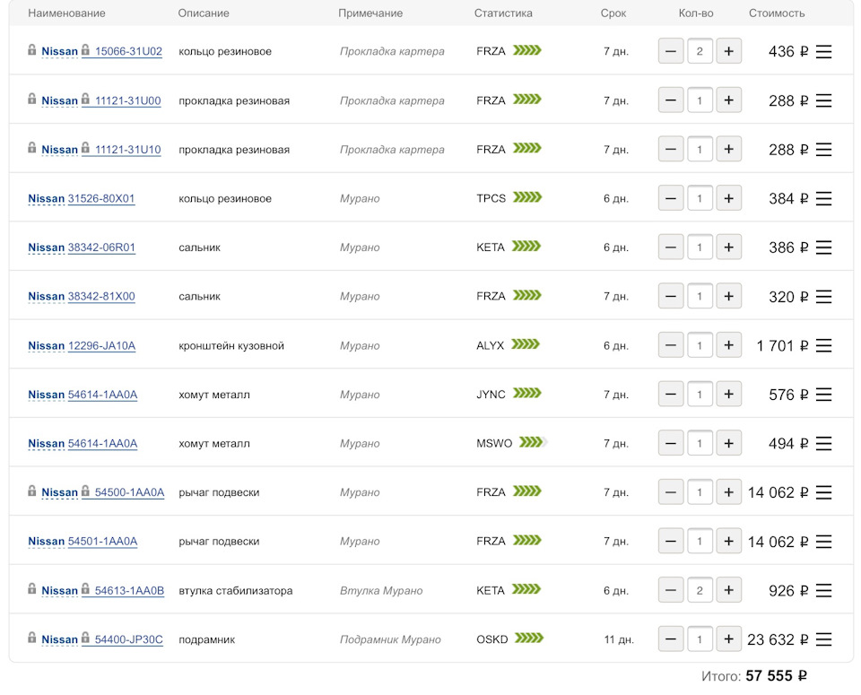
Task: Click green statistics arrows for the MSWO row
Action: pos(533,443)
